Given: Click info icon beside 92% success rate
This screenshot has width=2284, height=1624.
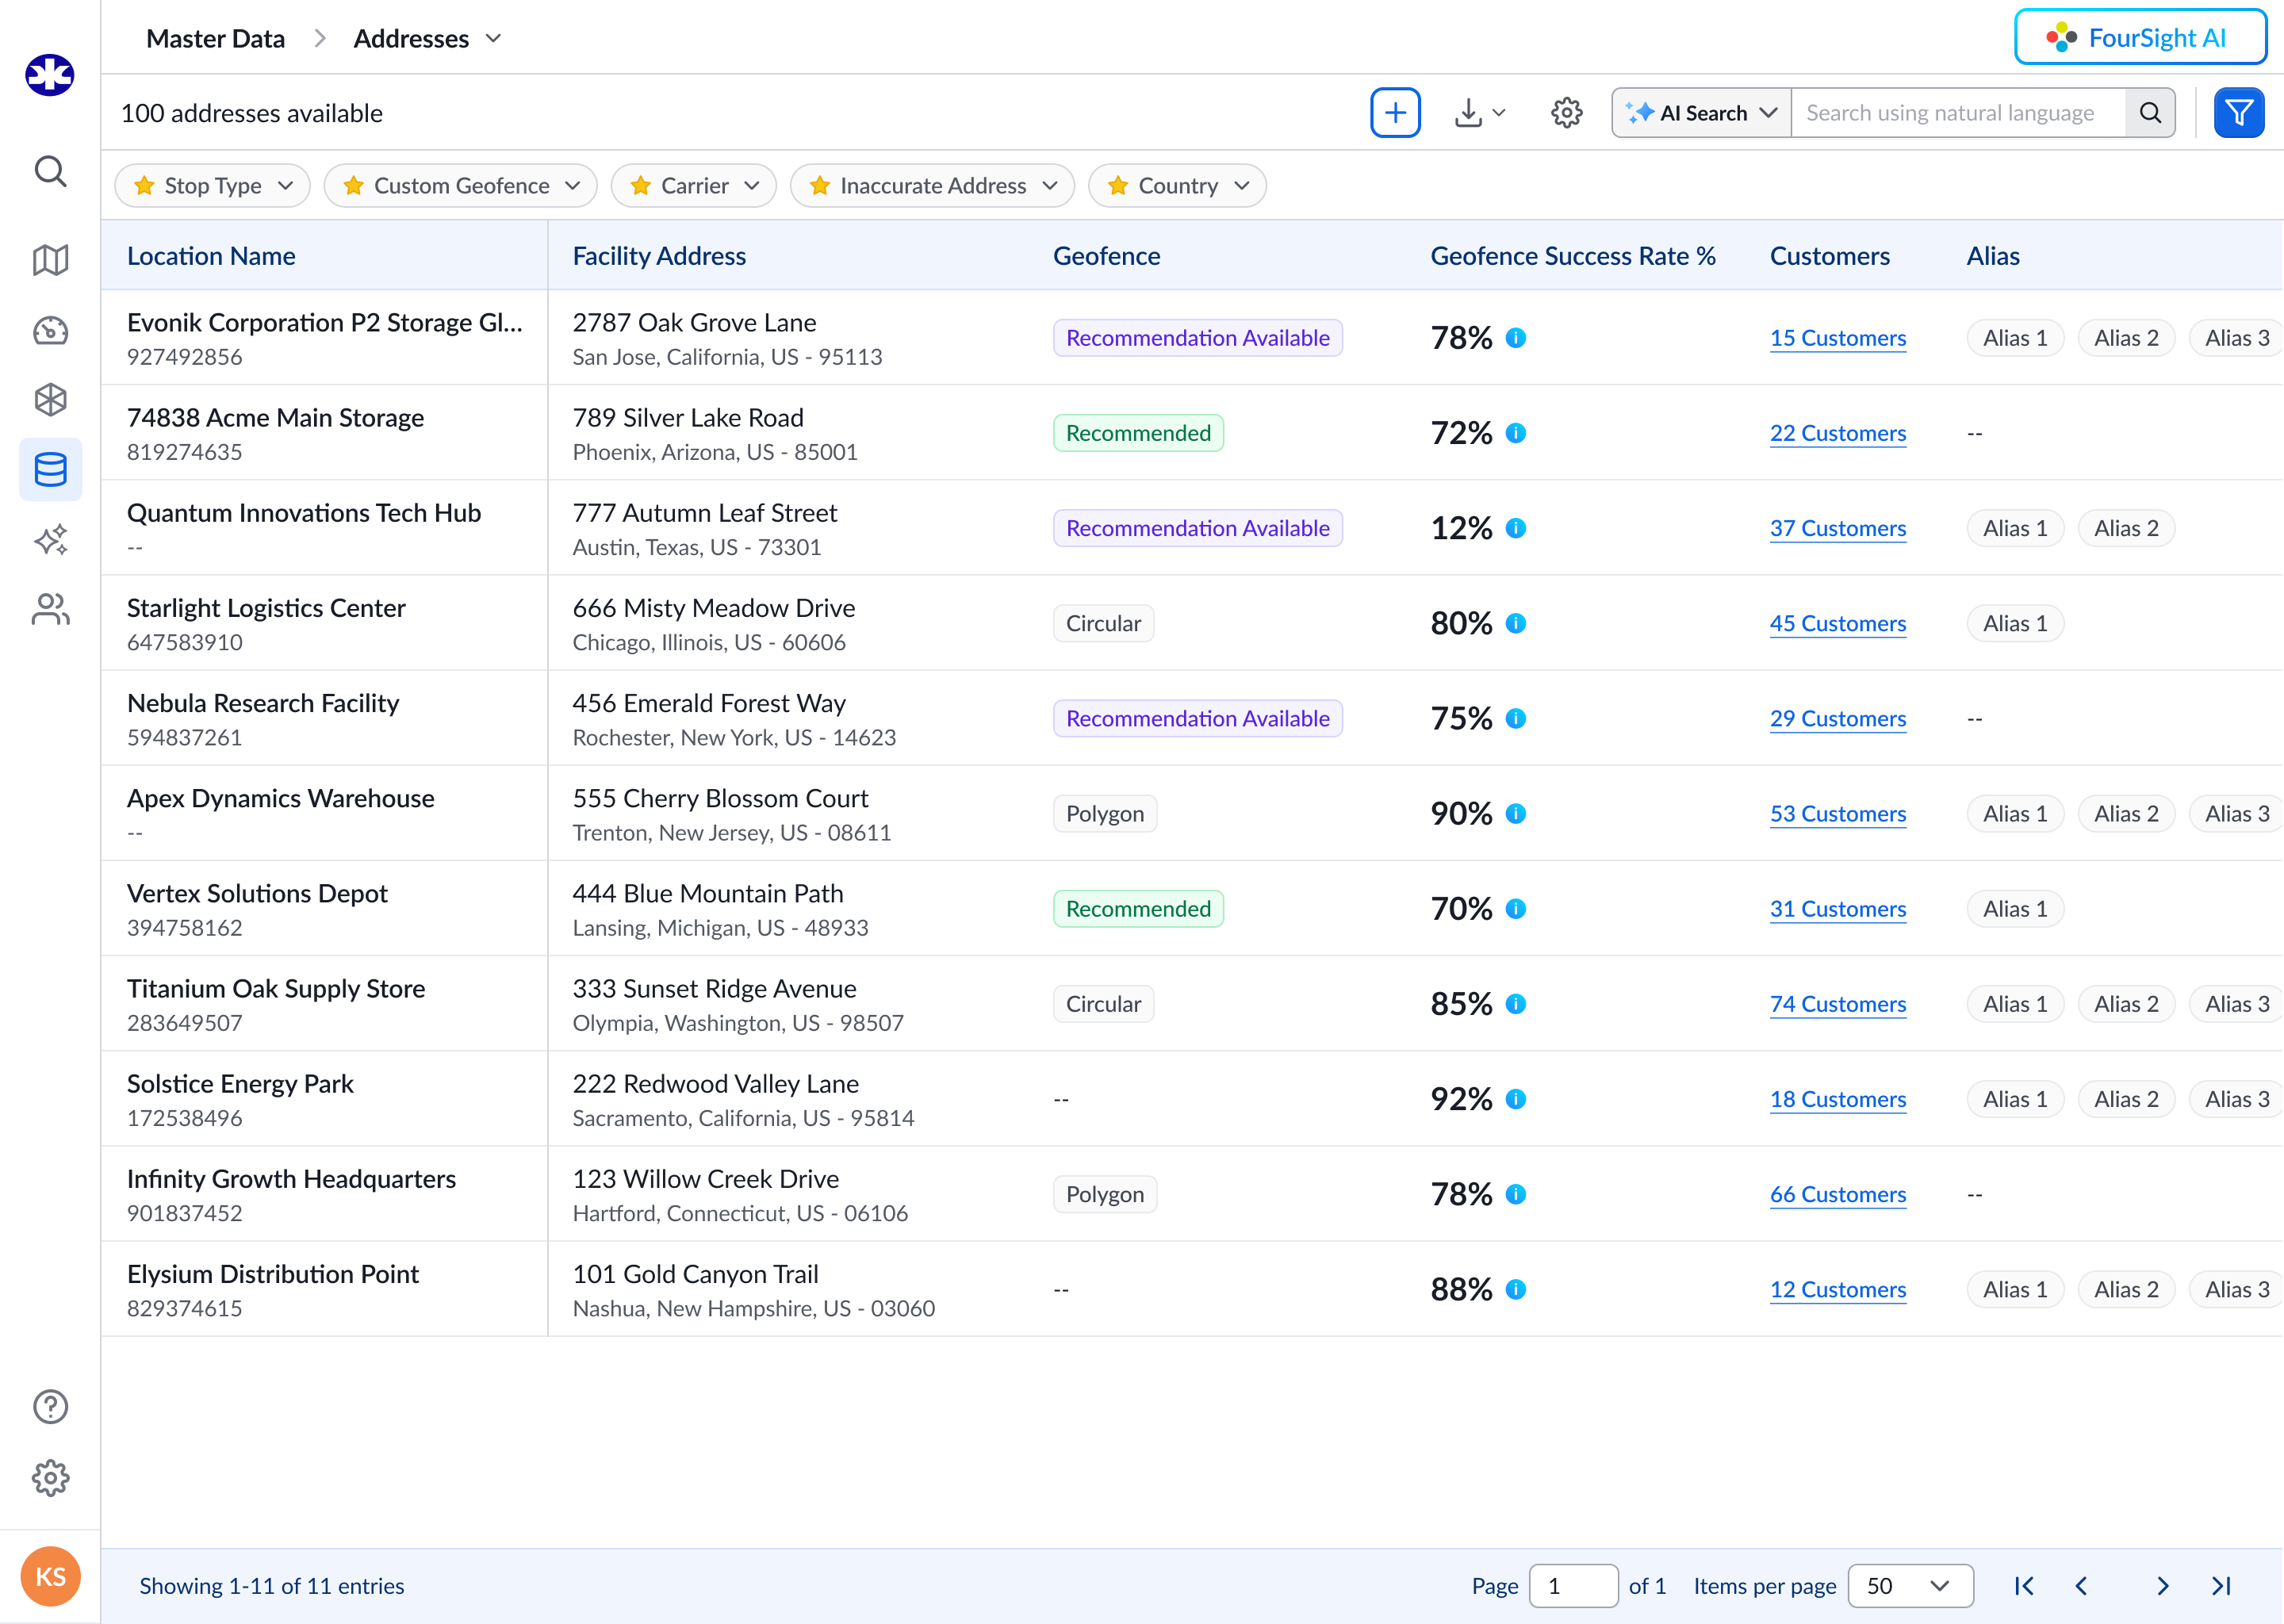Looking at the screenshot, I should coord(1516,1099).
